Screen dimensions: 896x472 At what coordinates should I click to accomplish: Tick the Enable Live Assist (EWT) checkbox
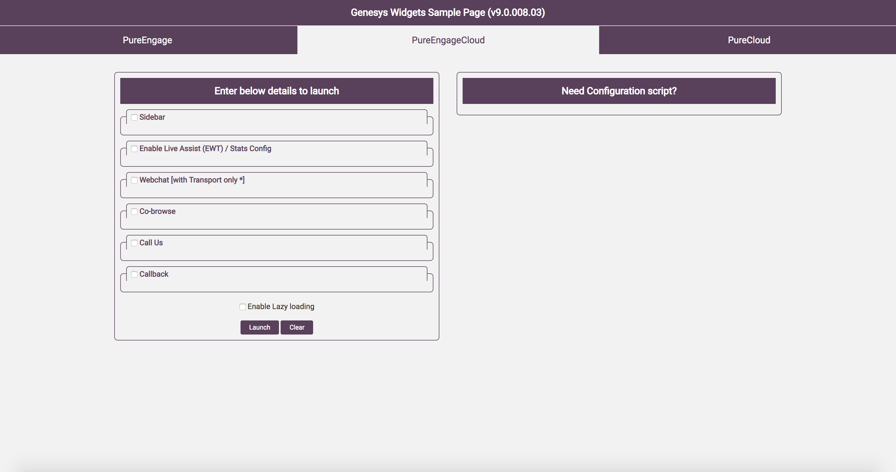(134, 149)
